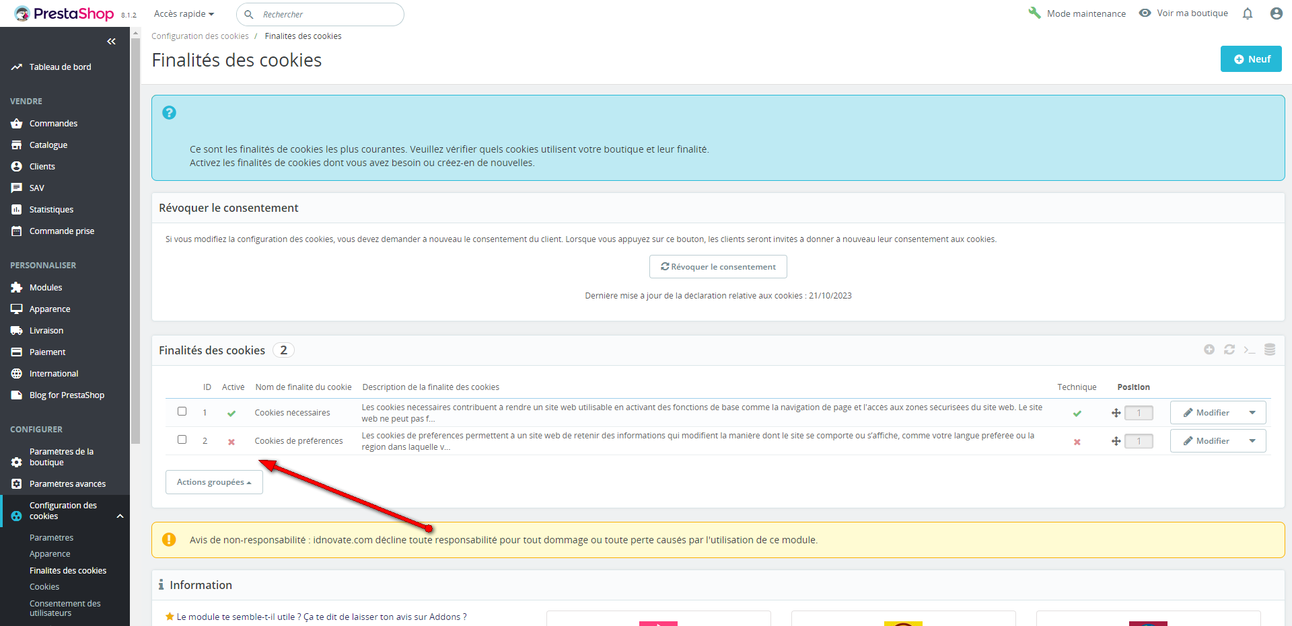
Task: Click the Tableau de bord trend icon
Action: [17, 67]
